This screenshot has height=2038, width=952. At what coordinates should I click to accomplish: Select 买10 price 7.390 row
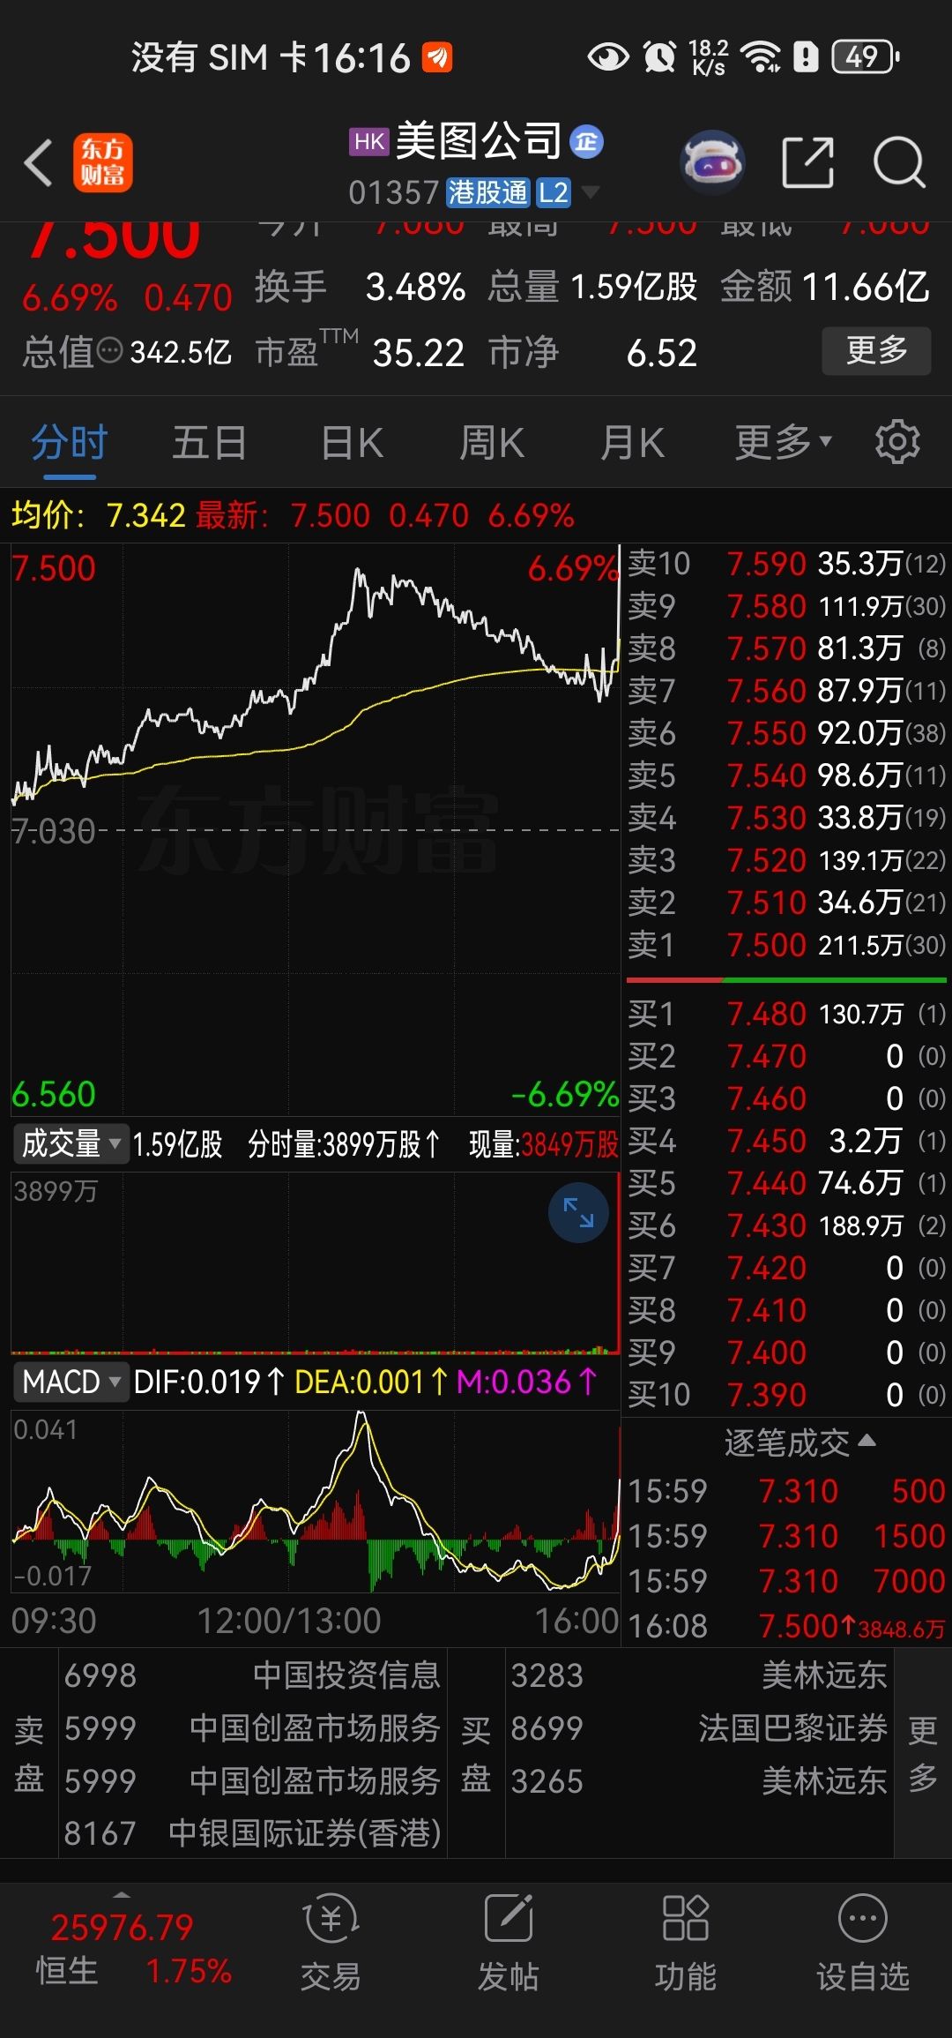pyautogui.click(x=786, y=1395)
